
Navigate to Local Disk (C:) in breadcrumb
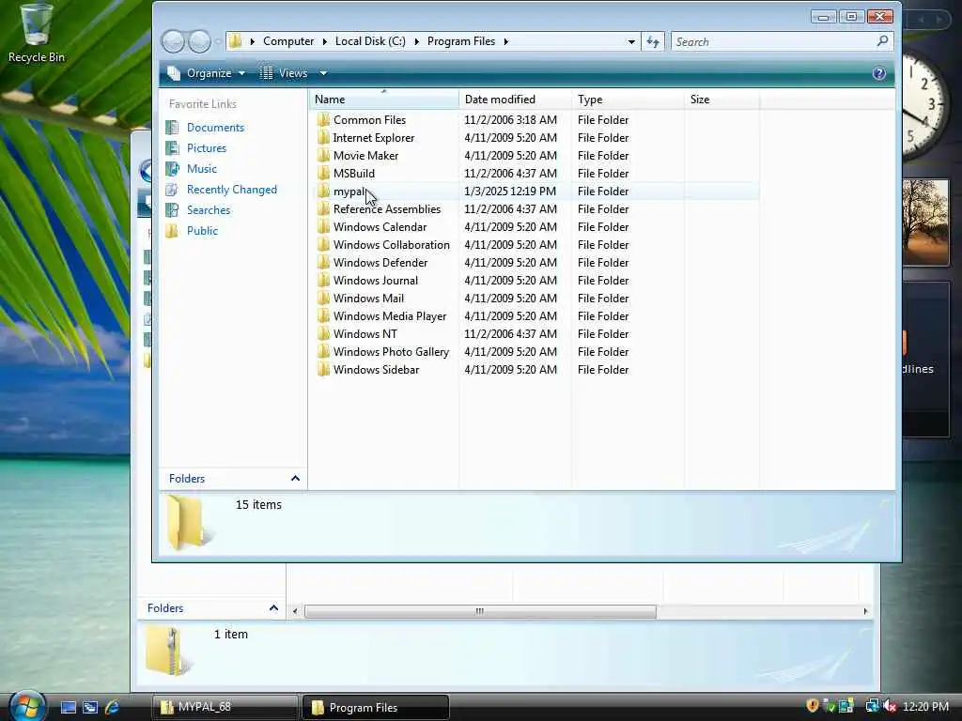click(x=370, y=41)
